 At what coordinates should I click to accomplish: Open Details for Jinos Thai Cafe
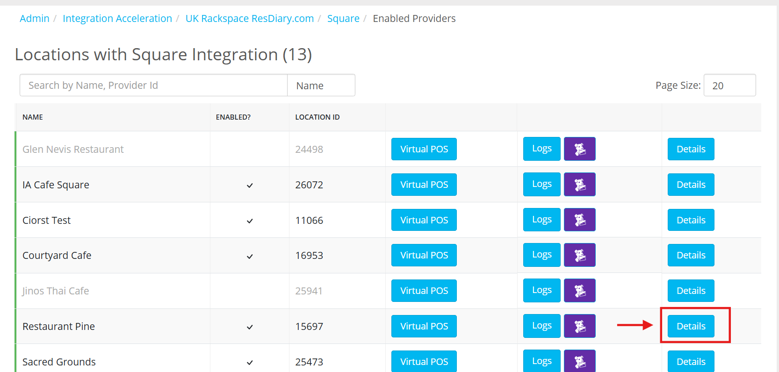(x=691, y=291)
